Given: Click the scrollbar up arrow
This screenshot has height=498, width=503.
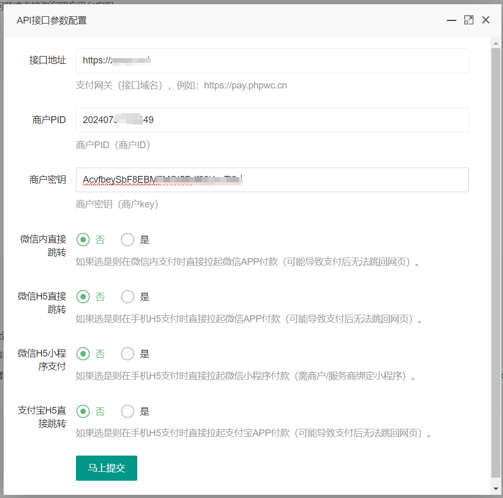Looking at the screenshot, I should point(496,42).
